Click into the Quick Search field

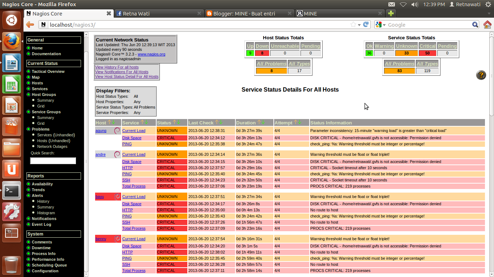(x=53, y=161)
